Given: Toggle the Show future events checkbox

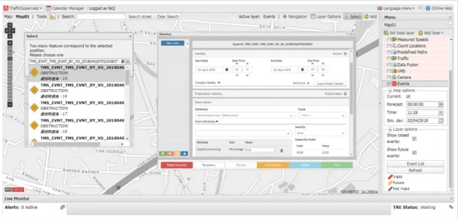Looking at the screenshot, I should (x=414, y=153).
